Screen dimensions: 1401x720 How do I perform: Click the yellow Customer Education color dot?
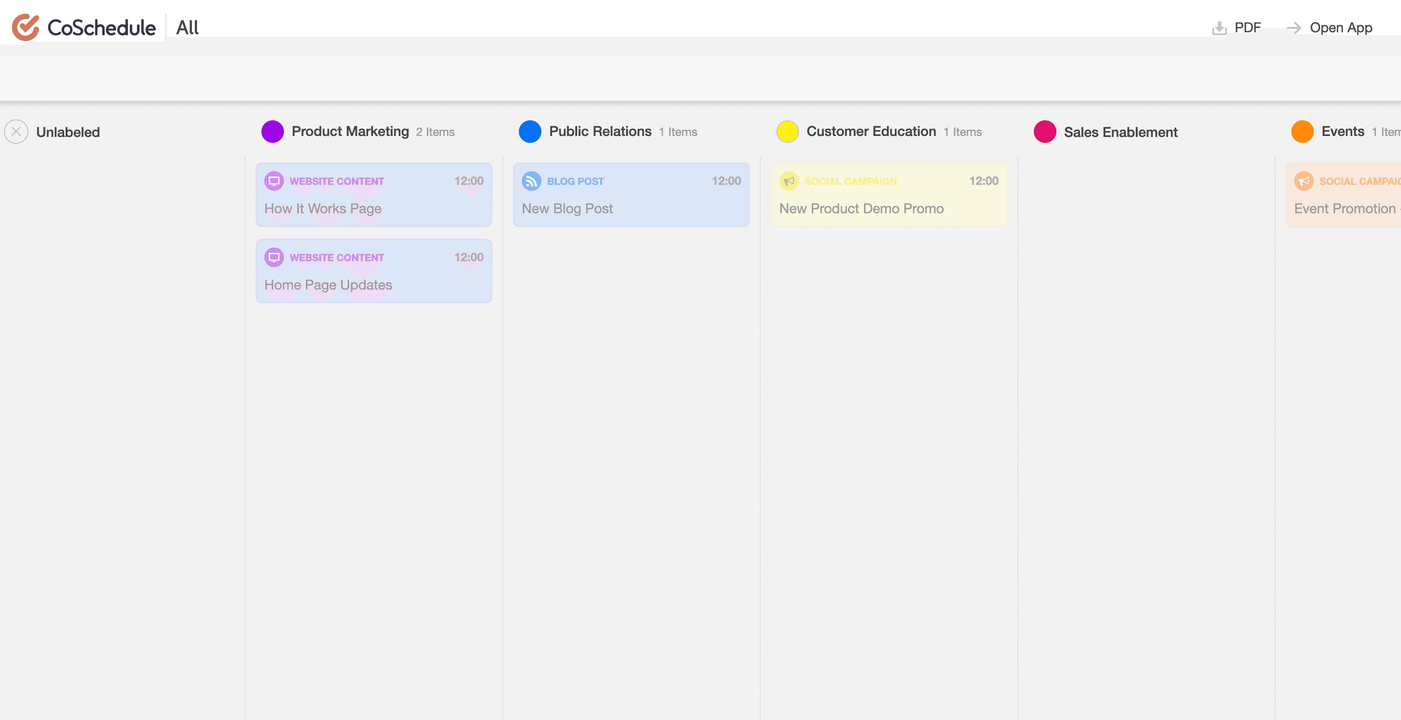788,132
